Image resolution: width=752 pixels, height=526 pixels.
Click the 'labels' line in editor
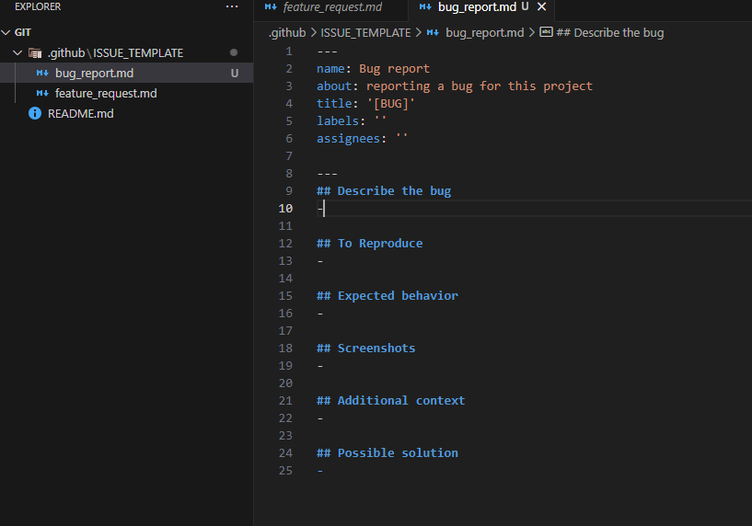352,121
